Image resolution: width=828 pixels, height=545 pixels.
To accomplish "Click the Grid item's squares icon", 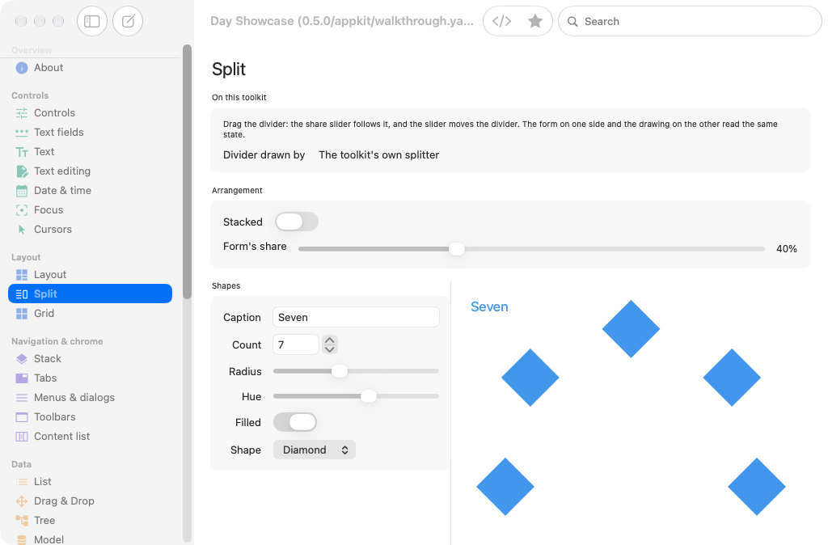I will (x=22, y=314).
